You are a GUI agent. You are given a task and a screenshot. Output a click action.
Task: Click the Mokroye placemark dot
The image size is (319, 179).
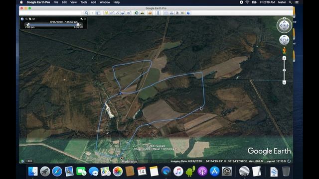(122, 158)
